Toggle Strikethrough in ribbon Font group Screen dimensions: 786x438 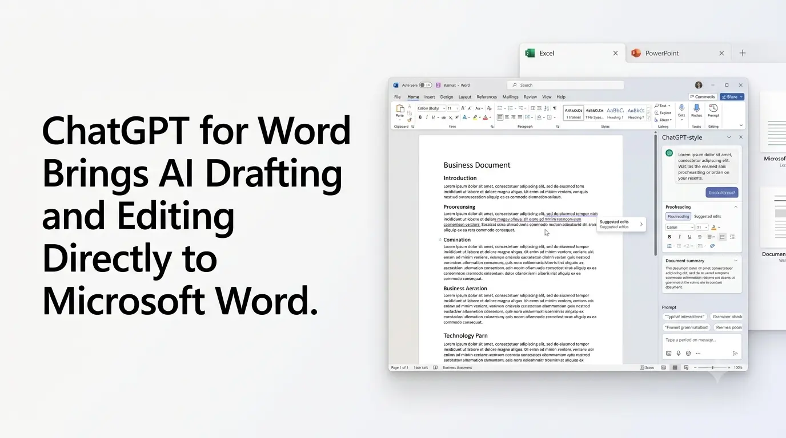tap(444, 117)
